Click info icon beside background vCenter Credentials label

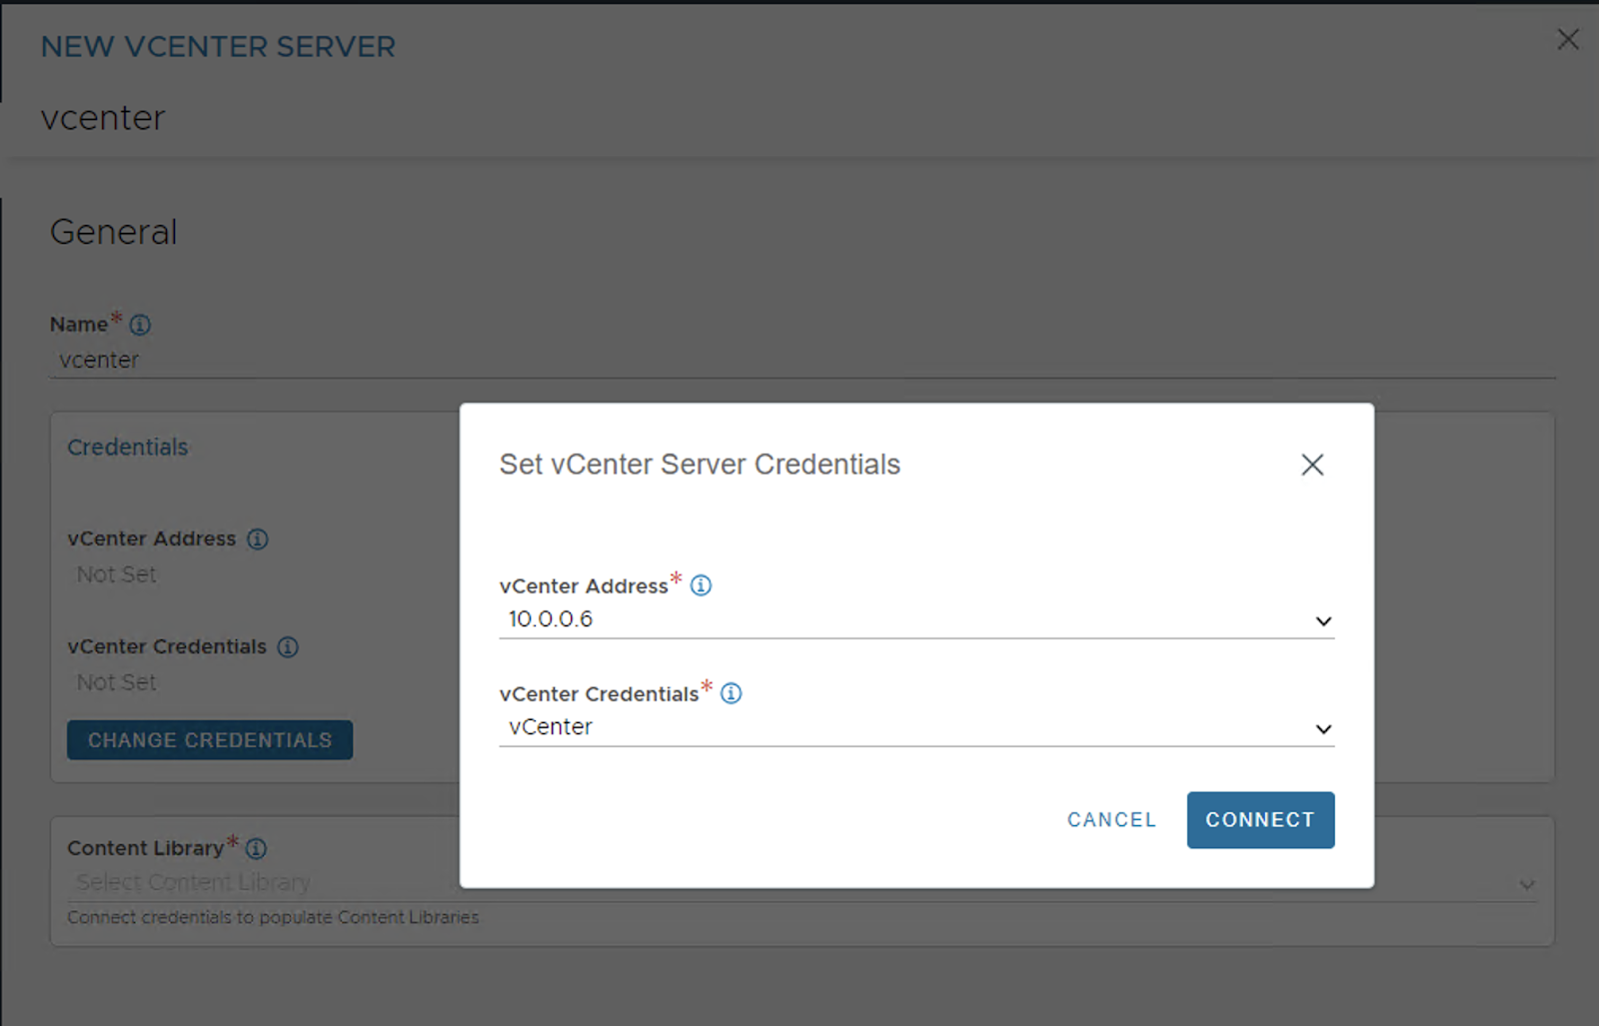[x=288, y=647]
